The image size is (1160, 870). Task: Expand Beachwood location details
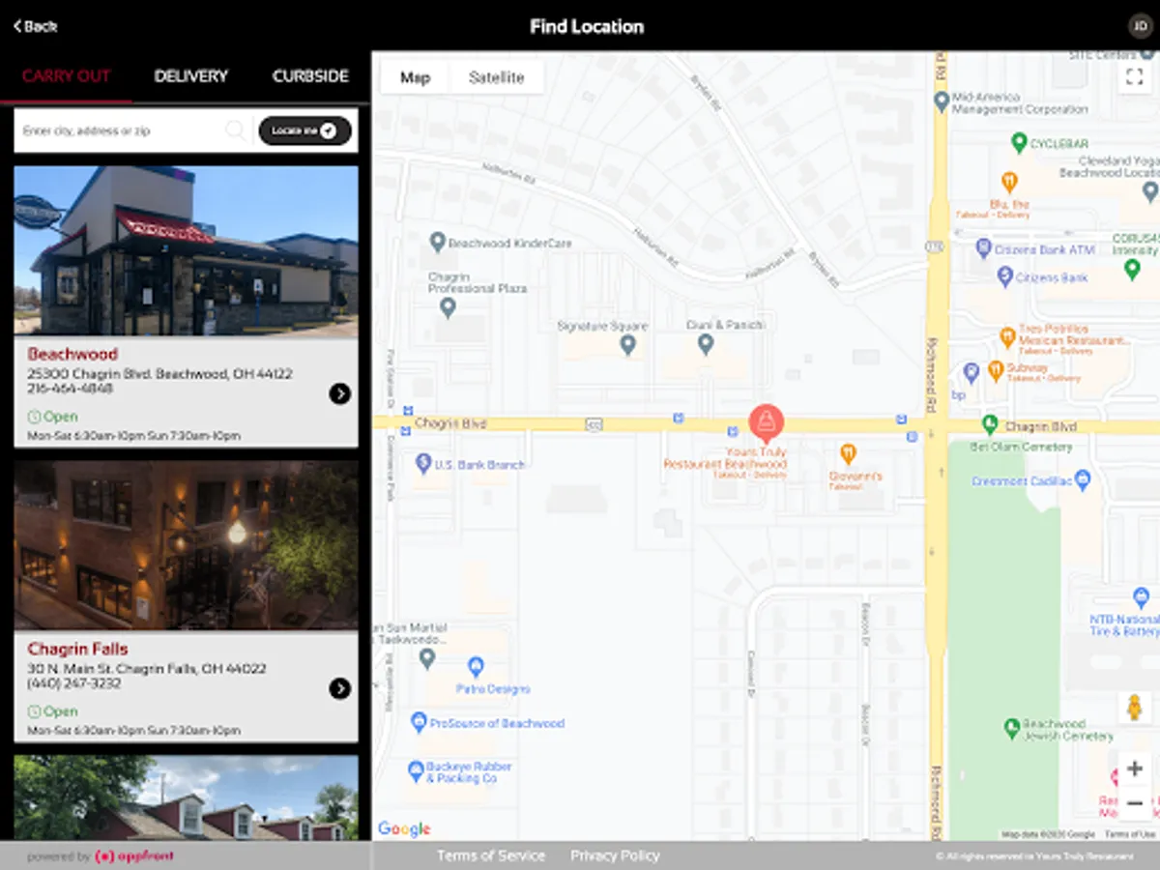(x=340, y=392)
